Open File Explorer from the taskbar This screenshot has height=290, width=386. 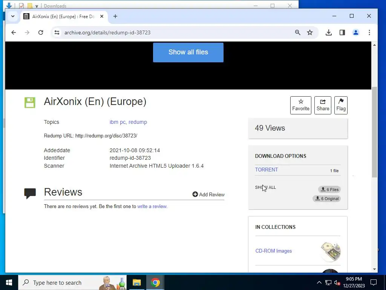tap(136, 282)
